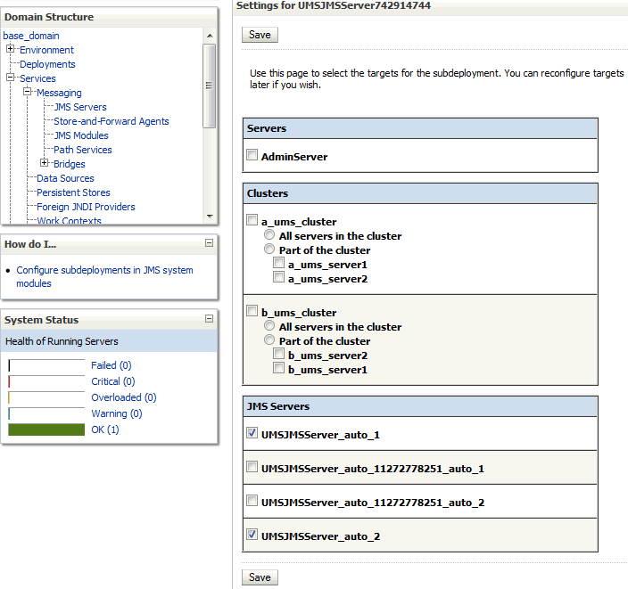628x589 pixels.
Task: Open Persistent Stores in the tree
Action: point(73,192)
